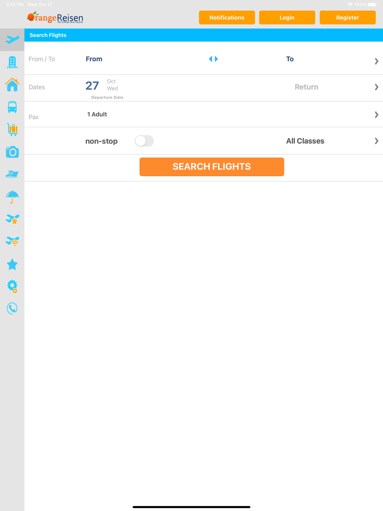The height and width of the screenshot is (511, 383).
Task: Click the Login button
Action: (287, 18)
